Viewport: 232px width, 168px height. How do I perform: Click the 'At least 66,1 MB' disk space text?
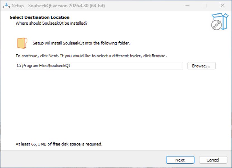[x=59, y=144]
